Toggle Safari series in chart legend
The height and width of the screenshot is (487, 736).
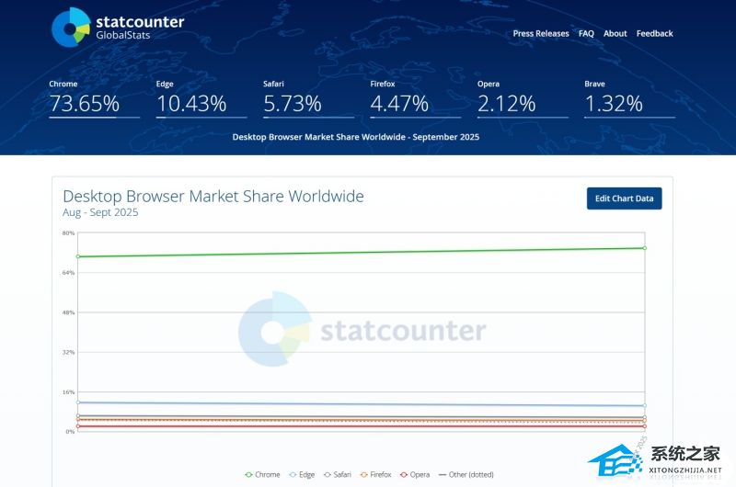tap(338, 474)
